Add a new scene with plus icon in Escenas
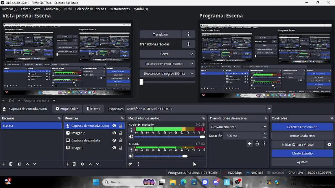The height and width of the screenshot is (188, 335). coord(4,164)
